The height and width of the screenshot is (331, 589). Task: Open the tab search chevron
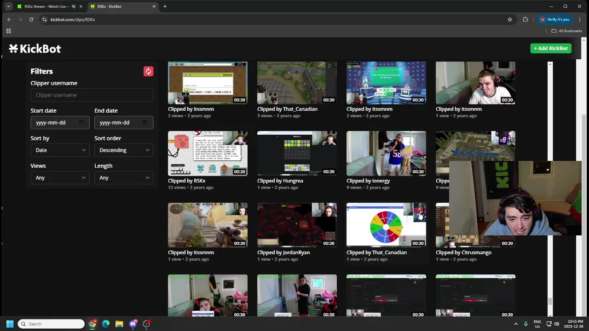[8, 6]
